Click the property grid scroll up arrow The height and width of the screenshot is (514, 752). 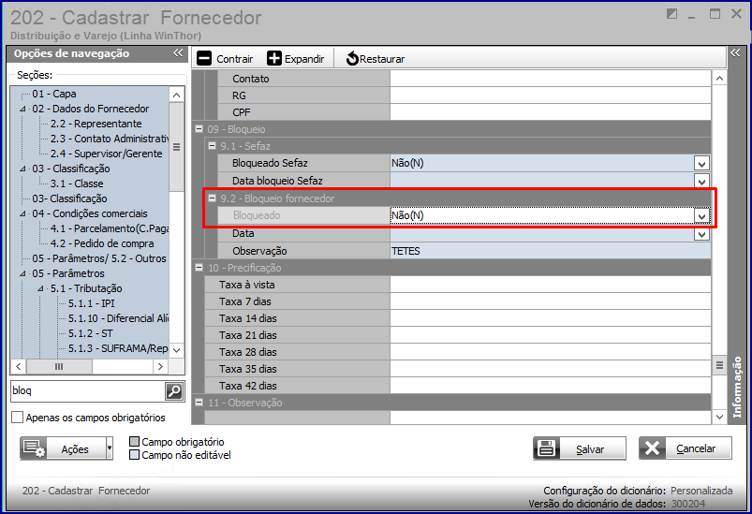coord(719,78)
